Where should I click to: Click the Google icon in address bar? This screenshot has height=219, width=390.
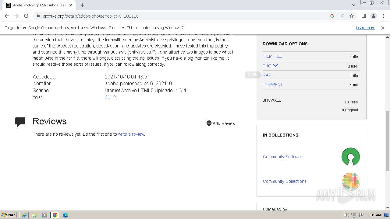(x=332, y=16)
